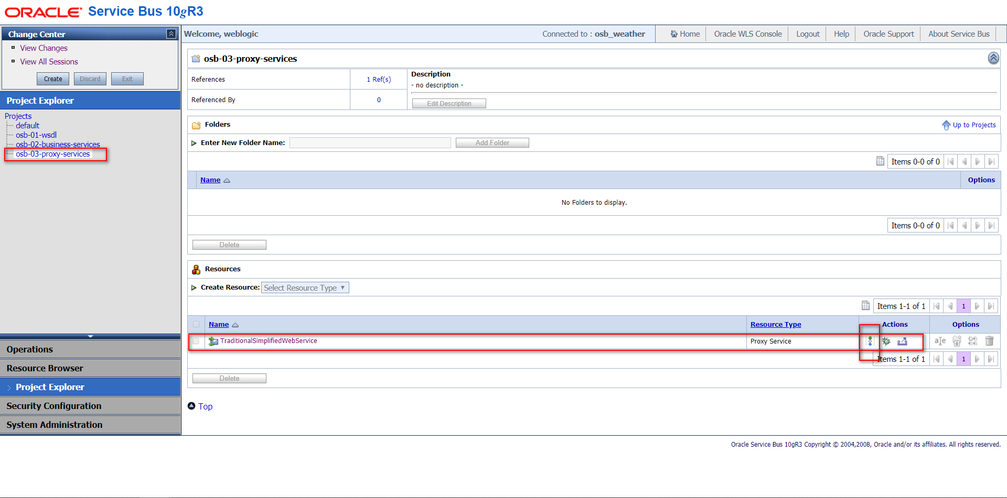Image resolution: width=1007 pixels, height=498 pixels.
Task: Click the Edit Description button
Action: point(449,104)
